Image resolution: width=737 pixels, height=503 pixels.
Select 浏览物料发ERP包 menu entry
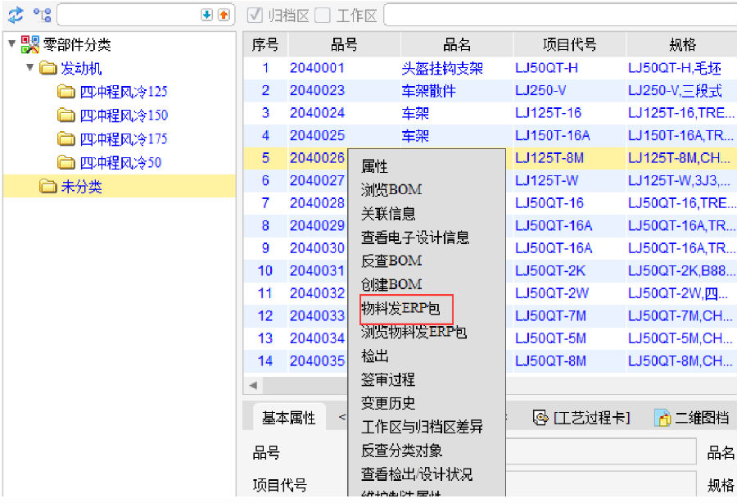coord(414,333)
